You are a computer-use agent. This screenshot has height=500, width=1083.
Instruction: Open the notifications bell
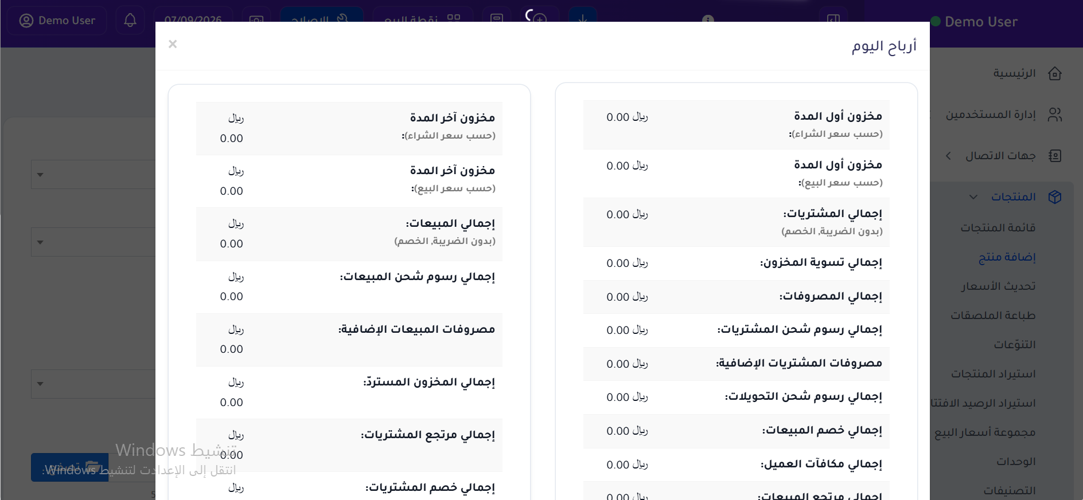(x=130, y=21)
